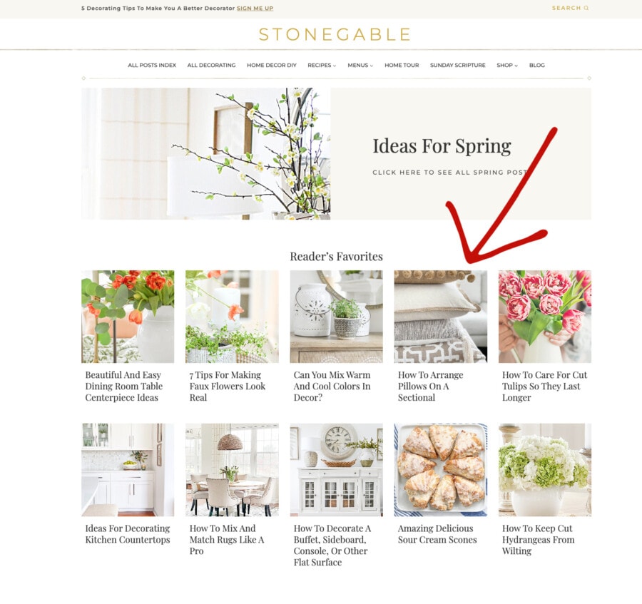Expand the Recipes dropdown menu

point(322,65)
